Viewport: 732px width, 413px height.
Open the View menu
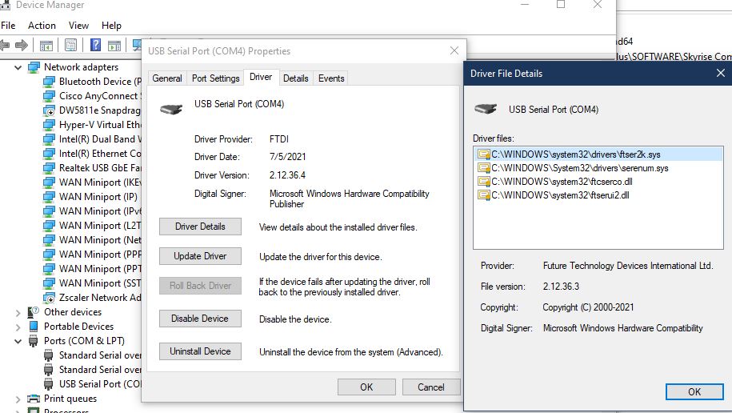coord(78,26)
